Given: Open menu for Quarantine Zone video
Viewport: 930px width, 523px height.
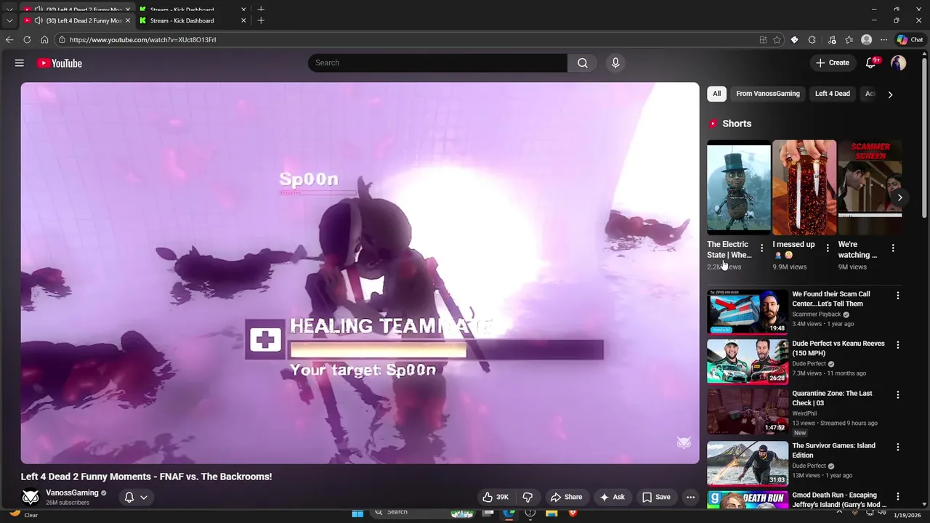Looking at the screenshot, I should tap(897, 395).
